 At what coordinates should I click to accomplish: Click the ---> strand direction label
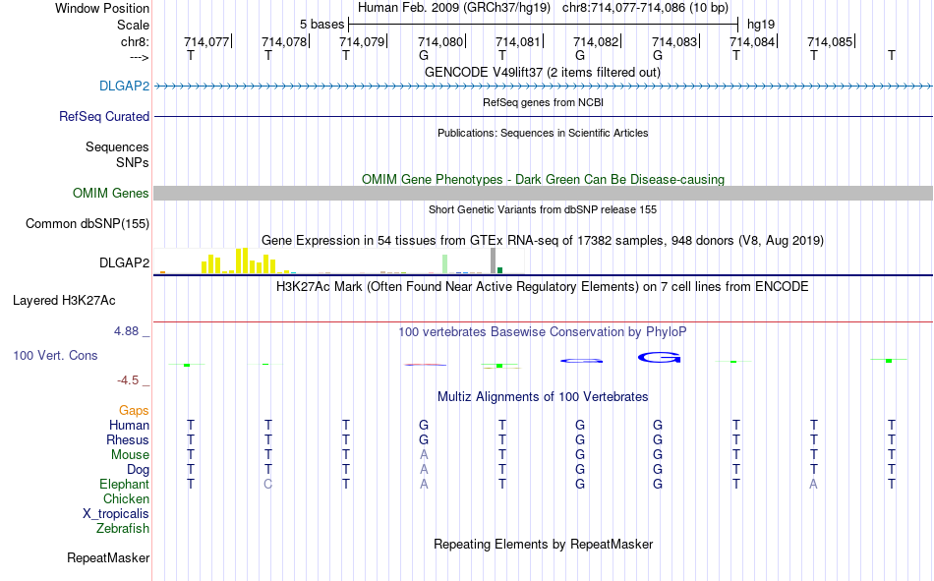139,57
